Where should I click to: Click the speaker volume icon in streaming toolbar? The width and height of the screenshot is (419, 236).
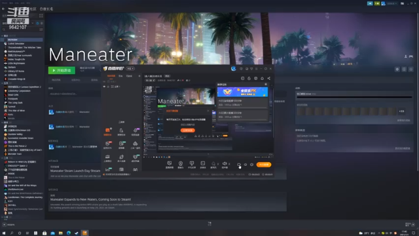click(x=225, y=163)
